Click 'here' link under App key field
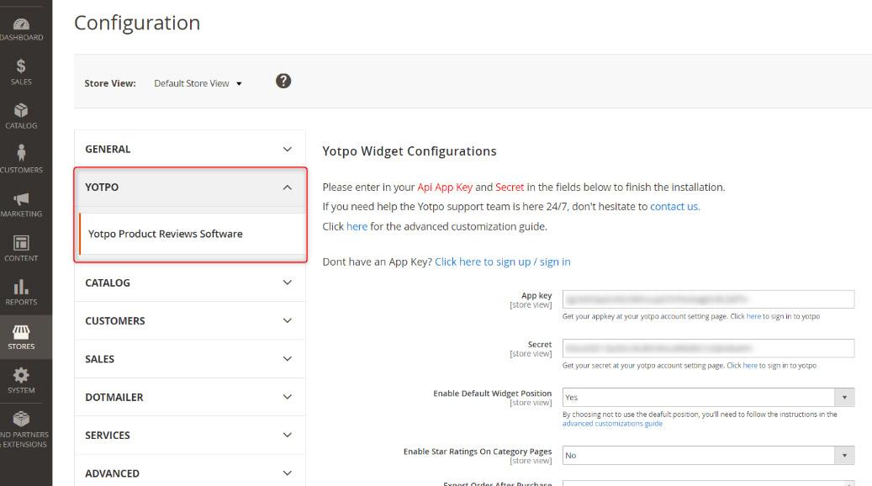Screen dimensions: 872x486 [x=753, y=316]
